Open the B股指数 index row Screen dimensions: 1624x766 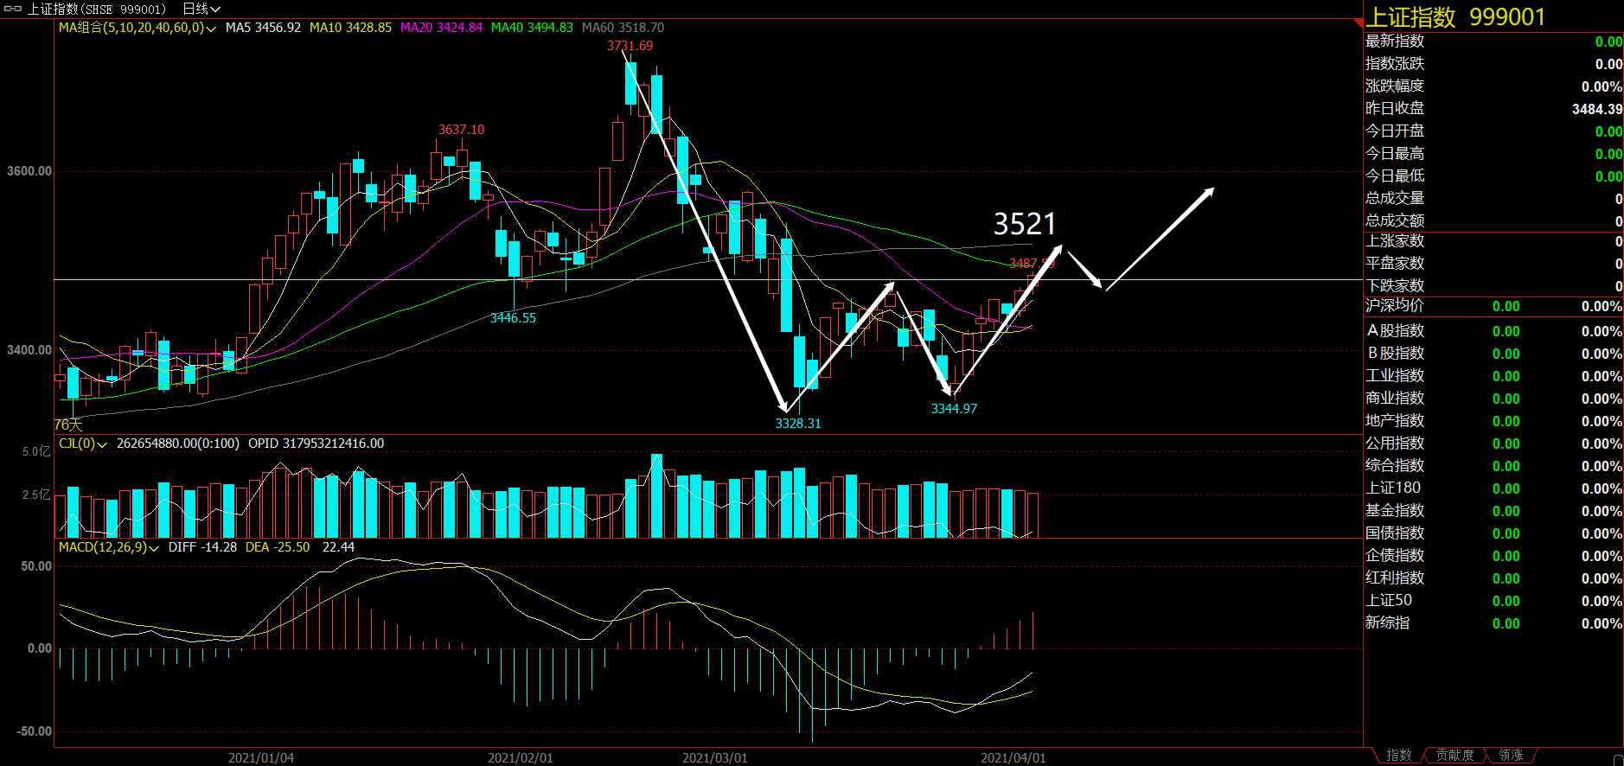point(1493,354)
